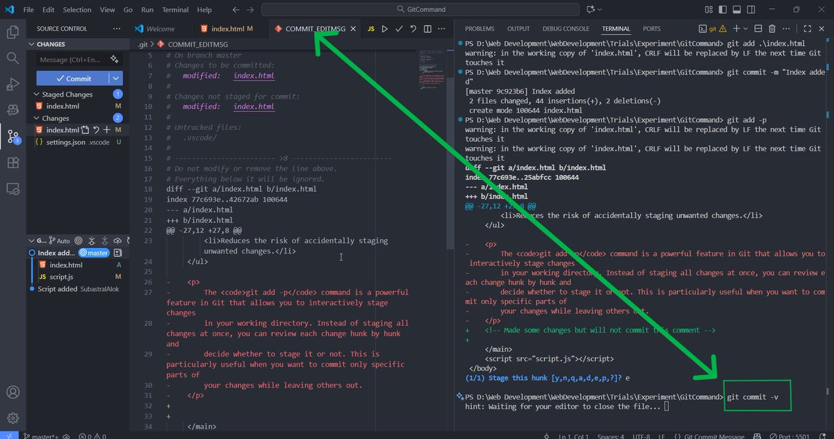Viewport: 834px width, 439px height.
Task: Click the discard arrow icon in editor toolbar
Action: [413, 29]
